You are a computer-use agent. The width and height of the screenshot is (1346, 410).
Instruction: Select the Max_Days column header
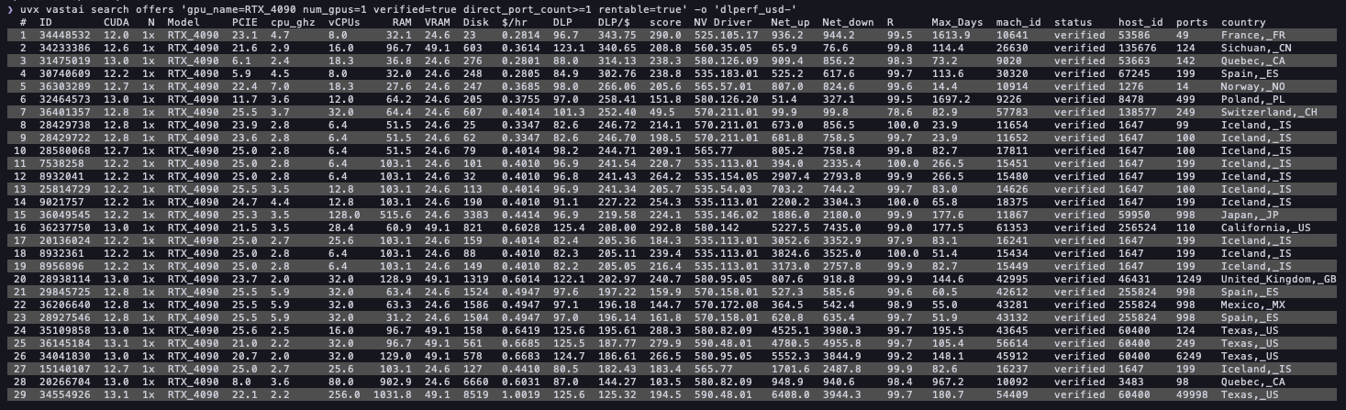[x=957, y=22]
